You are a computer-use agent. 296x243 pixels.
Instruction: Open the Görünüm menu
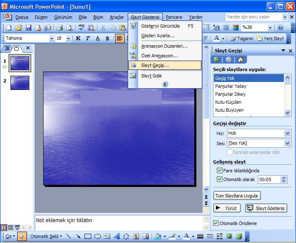pyautogui.click(x=63, y=17)
